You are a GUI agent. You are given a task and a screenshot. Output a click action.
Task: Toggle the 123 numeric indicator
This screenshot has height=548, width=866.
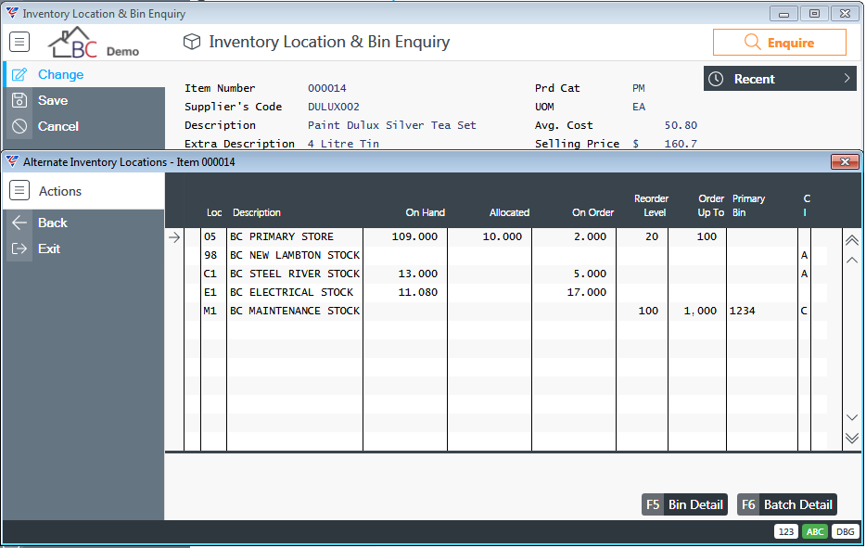(x=786, y=531)
